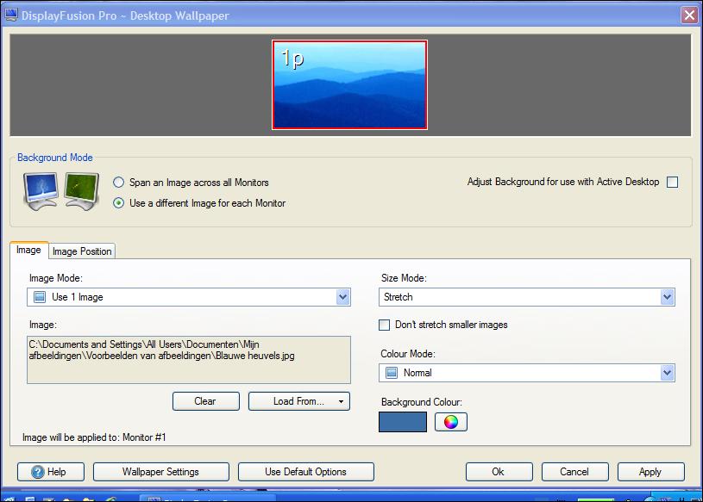Click the colour wheel picker icon
The height and width of the screenshot is (502, 703).
click(450, 422)
